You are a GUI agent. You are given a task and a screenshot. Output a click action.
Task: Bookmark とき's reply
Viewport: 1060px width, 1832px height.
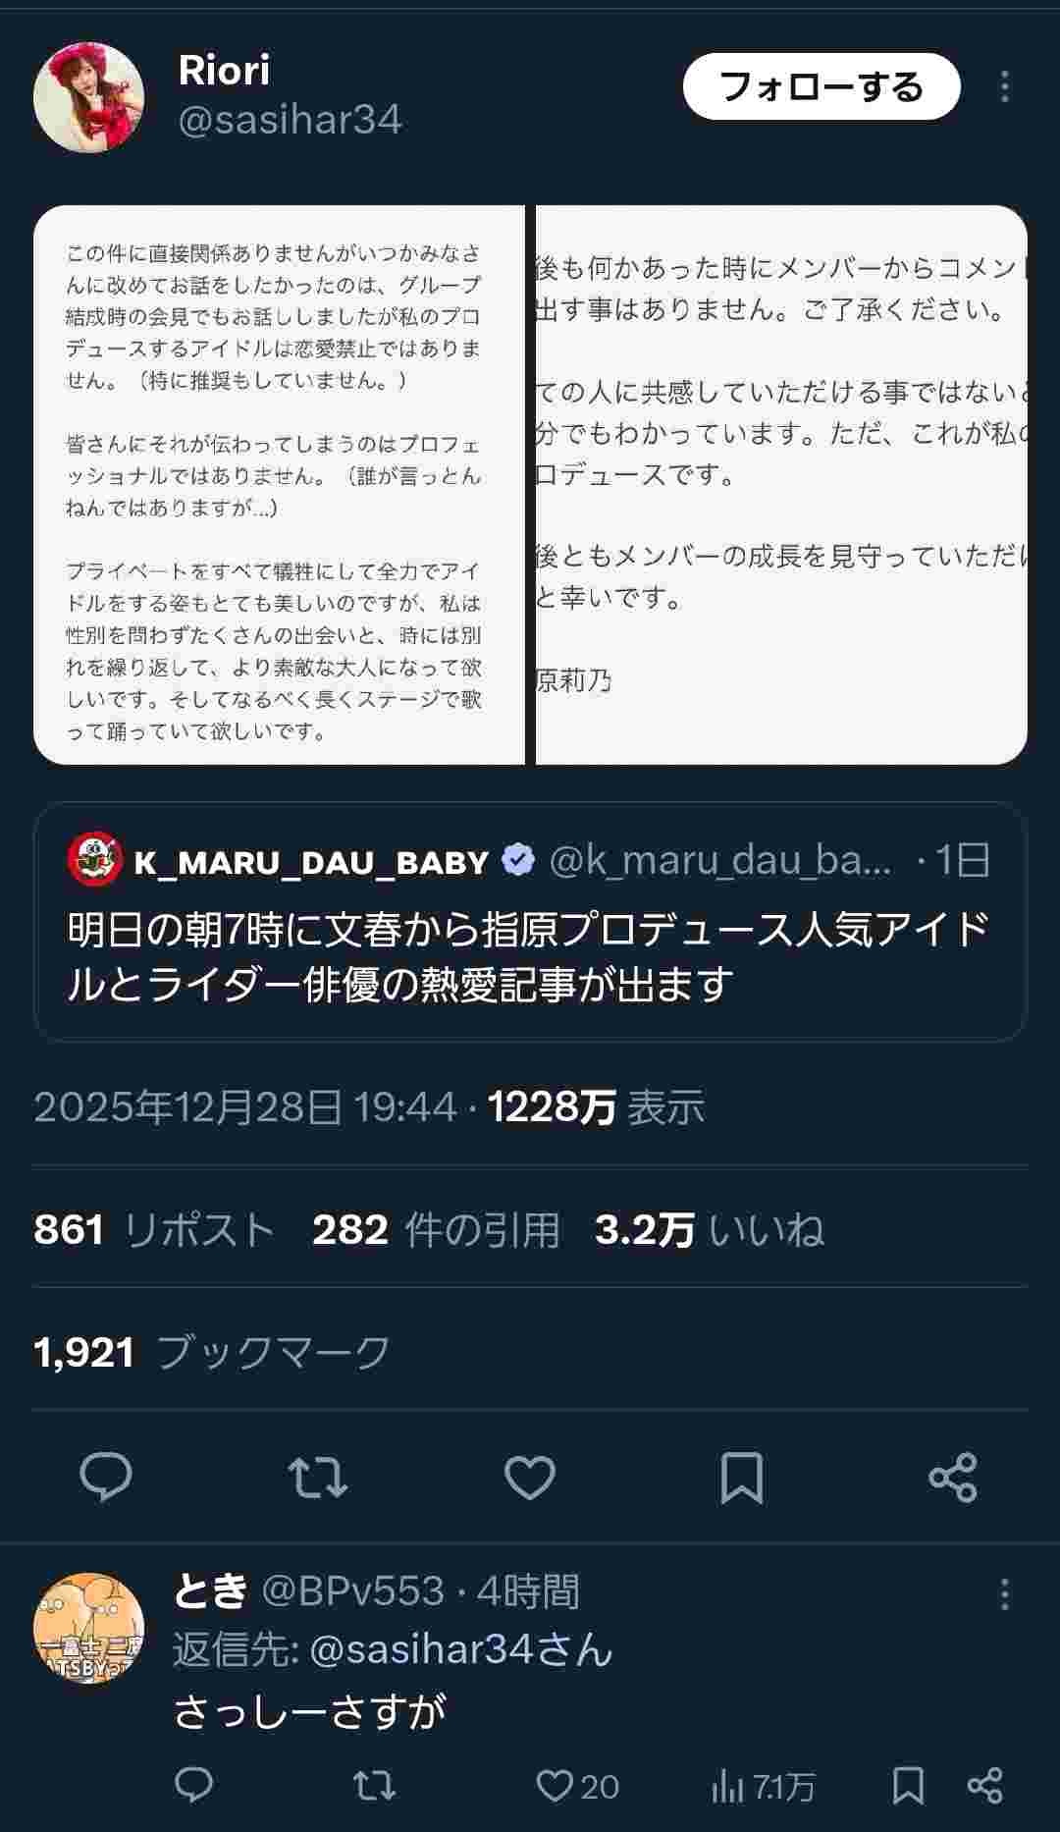pos(908,1786)
